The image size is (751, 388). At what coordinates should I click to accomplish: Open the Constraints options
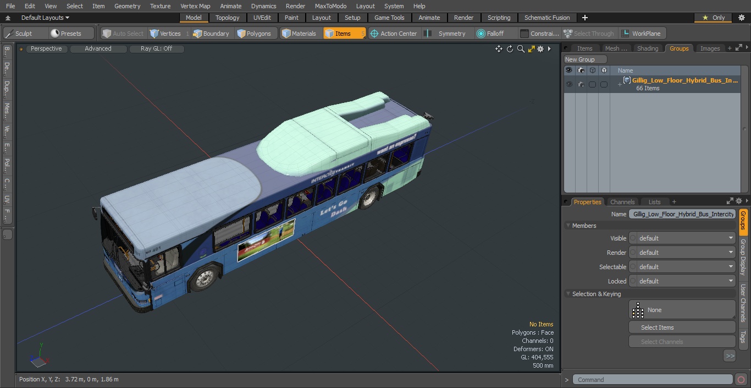tap(540, 34)
